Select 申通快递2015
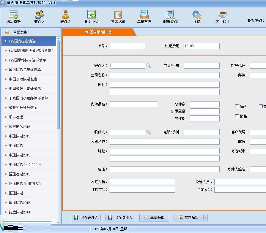Screen dimensions: 266x233 click(29, 136)
